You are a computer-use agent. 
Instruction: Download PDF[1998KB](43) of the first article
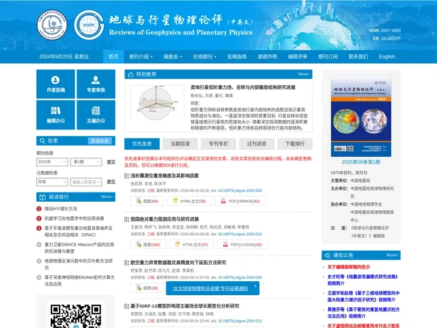(240, 201)
